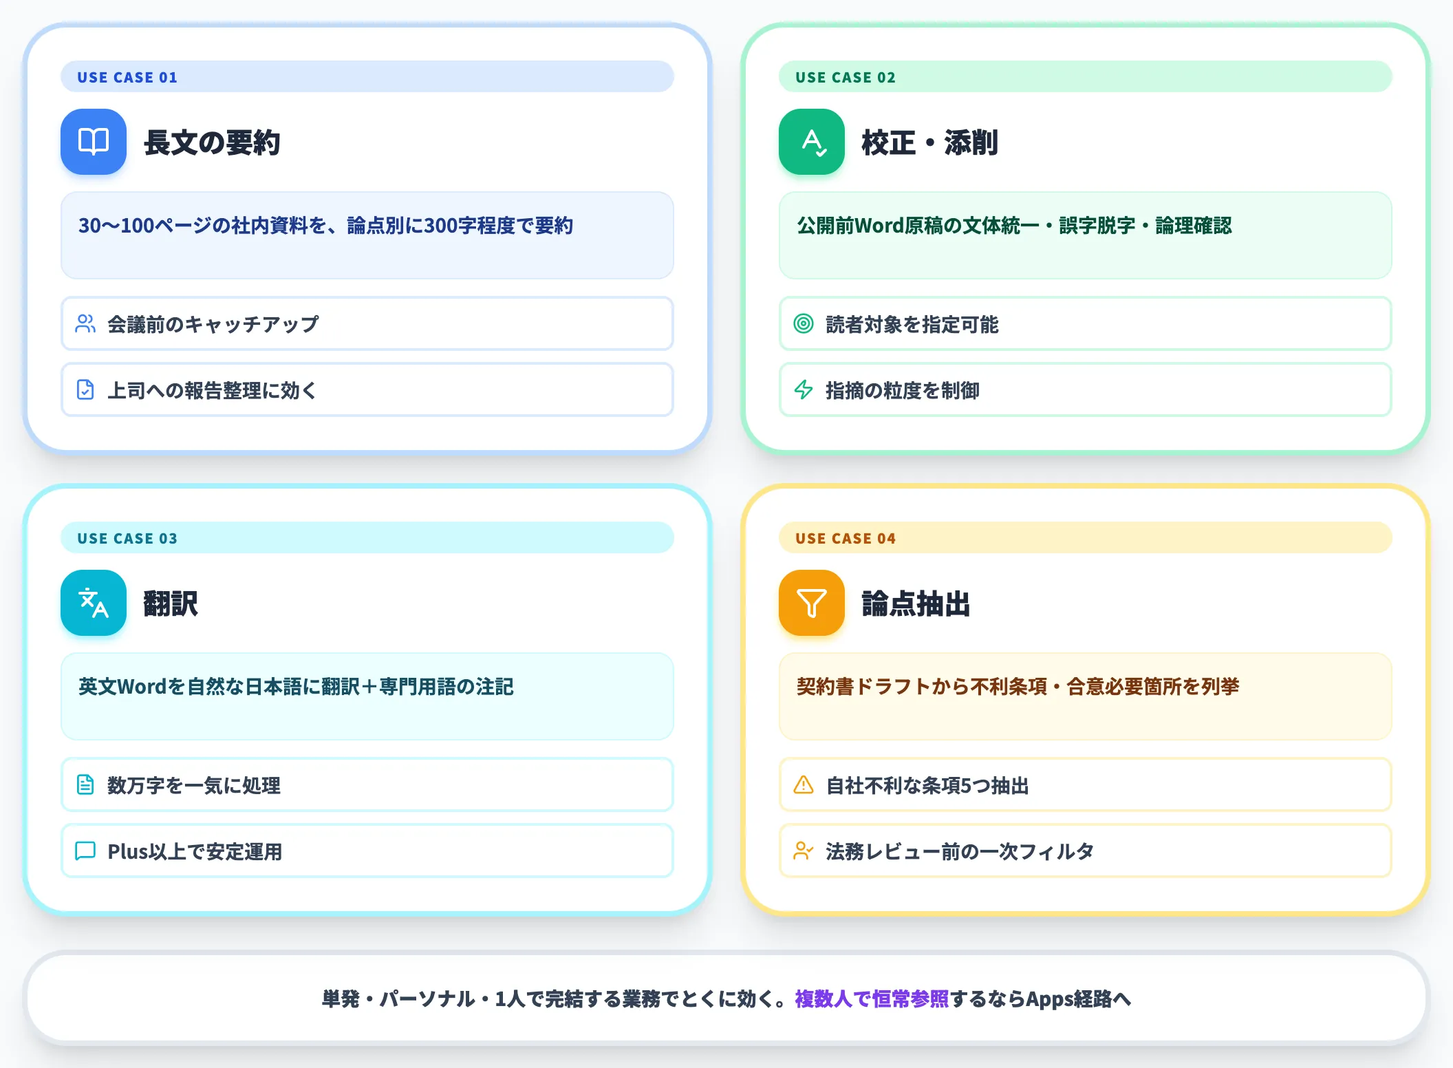The width and height of the screenshot is (1453, 1068).
Task: Select the USE CASE 03 label
Action: click(127, 538)
